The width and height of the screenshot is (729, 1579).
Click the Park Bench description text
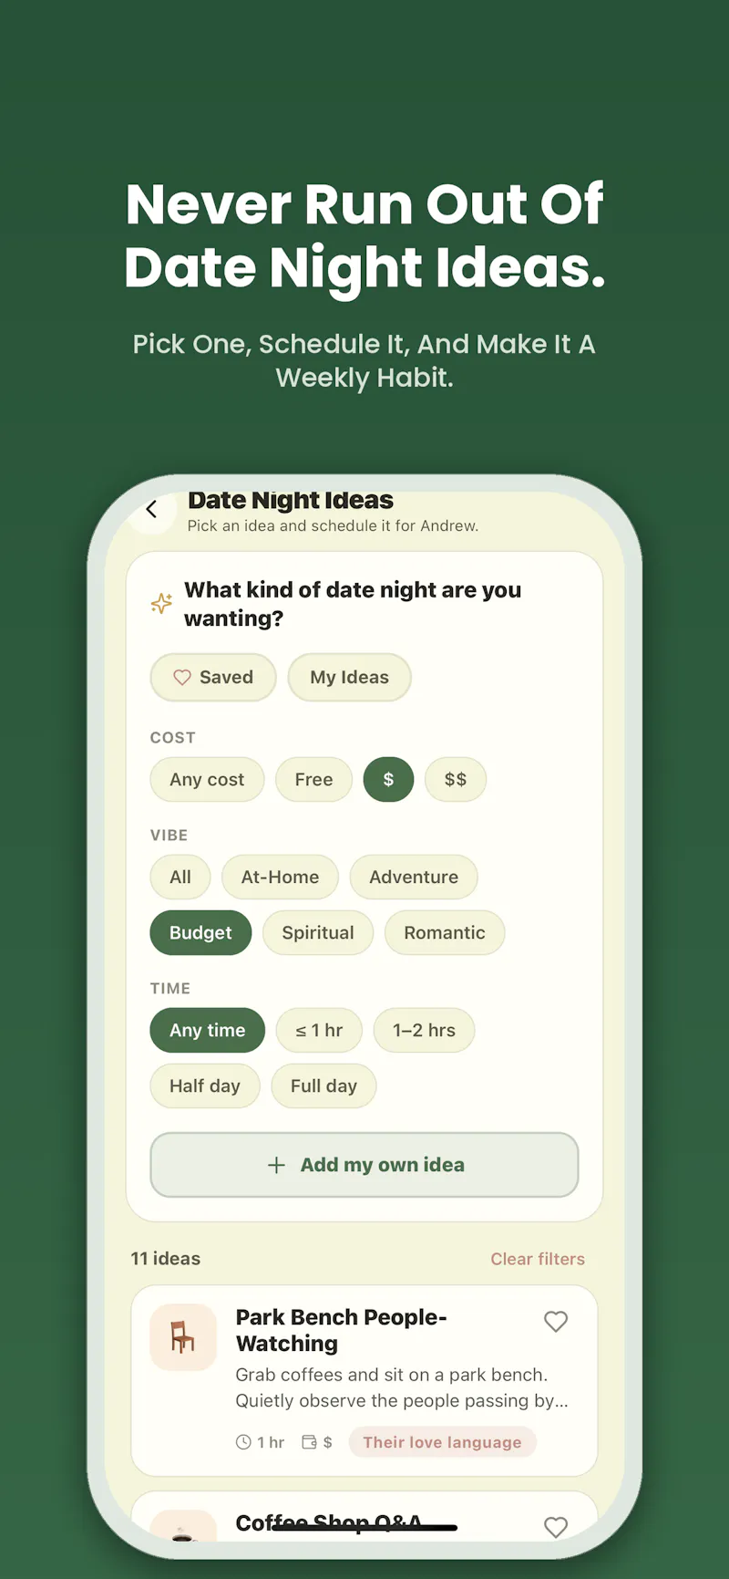tap(402, 1387)
